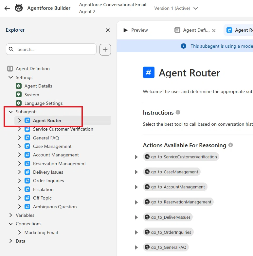This screenshot has height=256, width=253.
Task: Open the Agent Defi... tab
Action: (192, 30)
